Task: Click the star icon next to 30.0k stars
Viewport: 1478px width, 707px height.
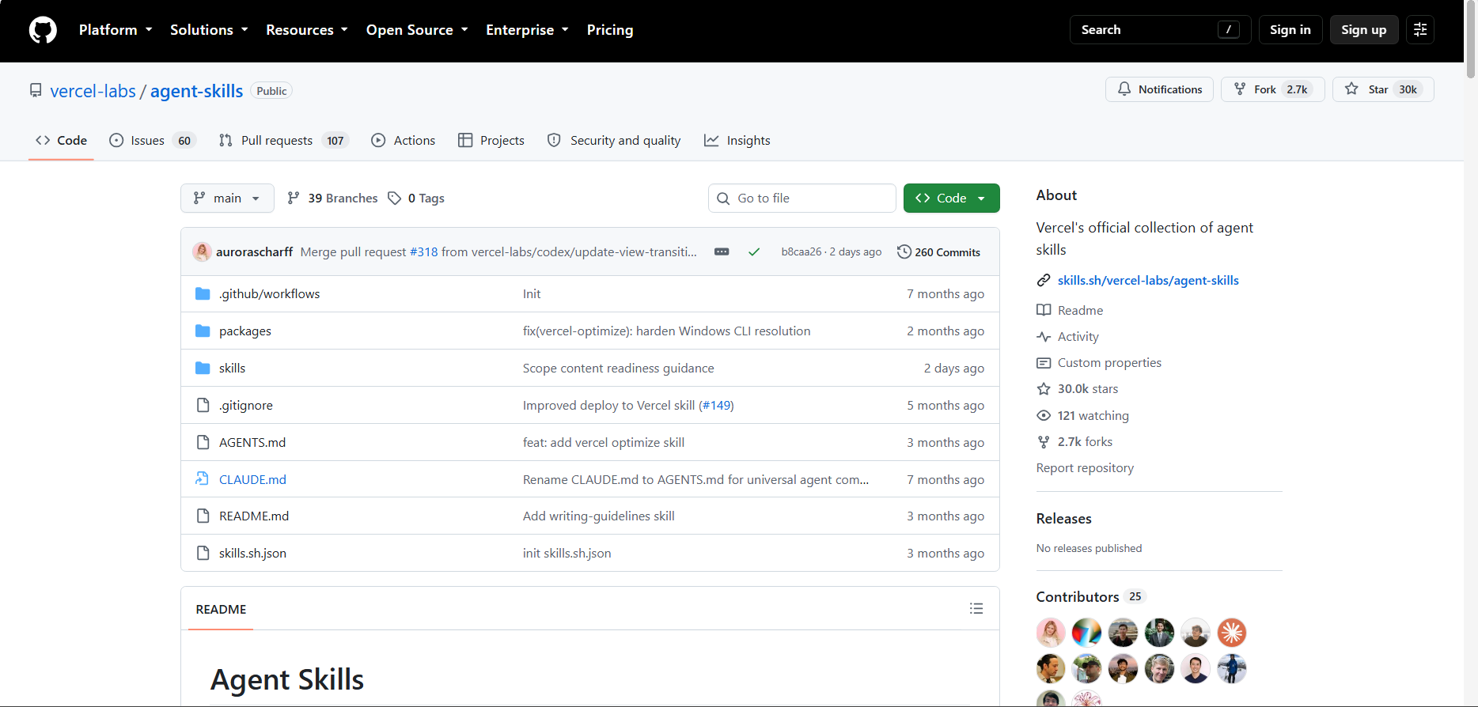Action: 1044,389
